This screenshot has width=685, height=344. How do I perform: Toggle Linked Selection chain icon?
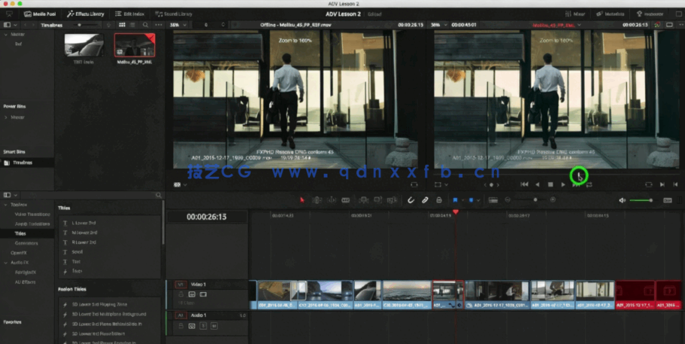(425, 199)
